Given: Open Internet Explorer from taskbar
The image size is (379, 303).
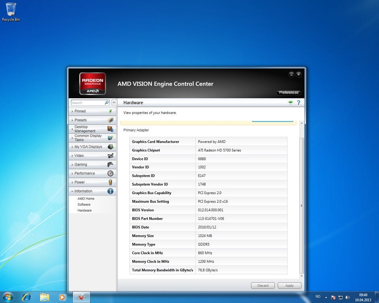Looking at the screenshot, I should click(26, 297).
